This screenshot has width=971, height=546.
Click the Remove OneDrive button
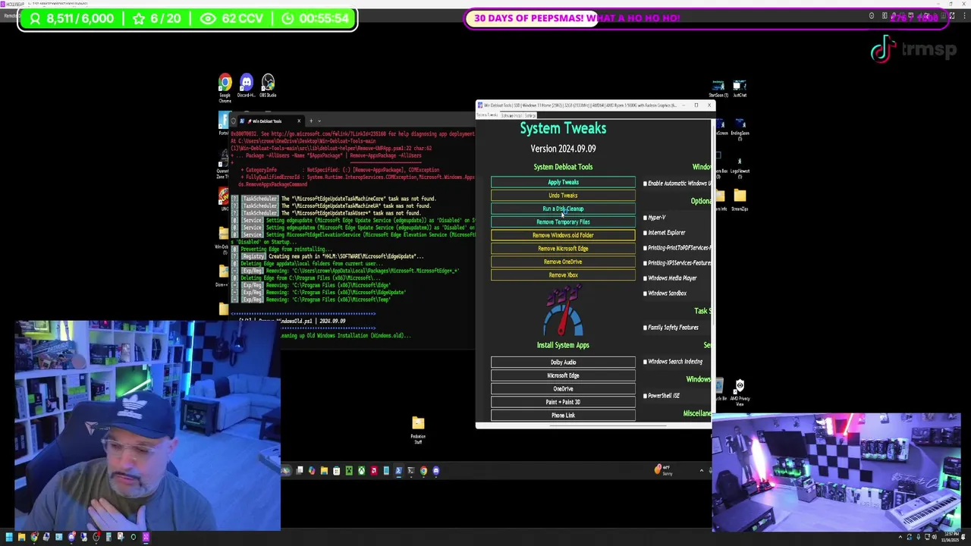click(x=563, y=262)
